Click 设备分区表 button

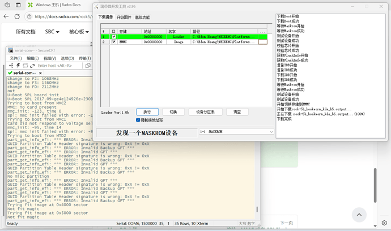click(x=206, y=112)
